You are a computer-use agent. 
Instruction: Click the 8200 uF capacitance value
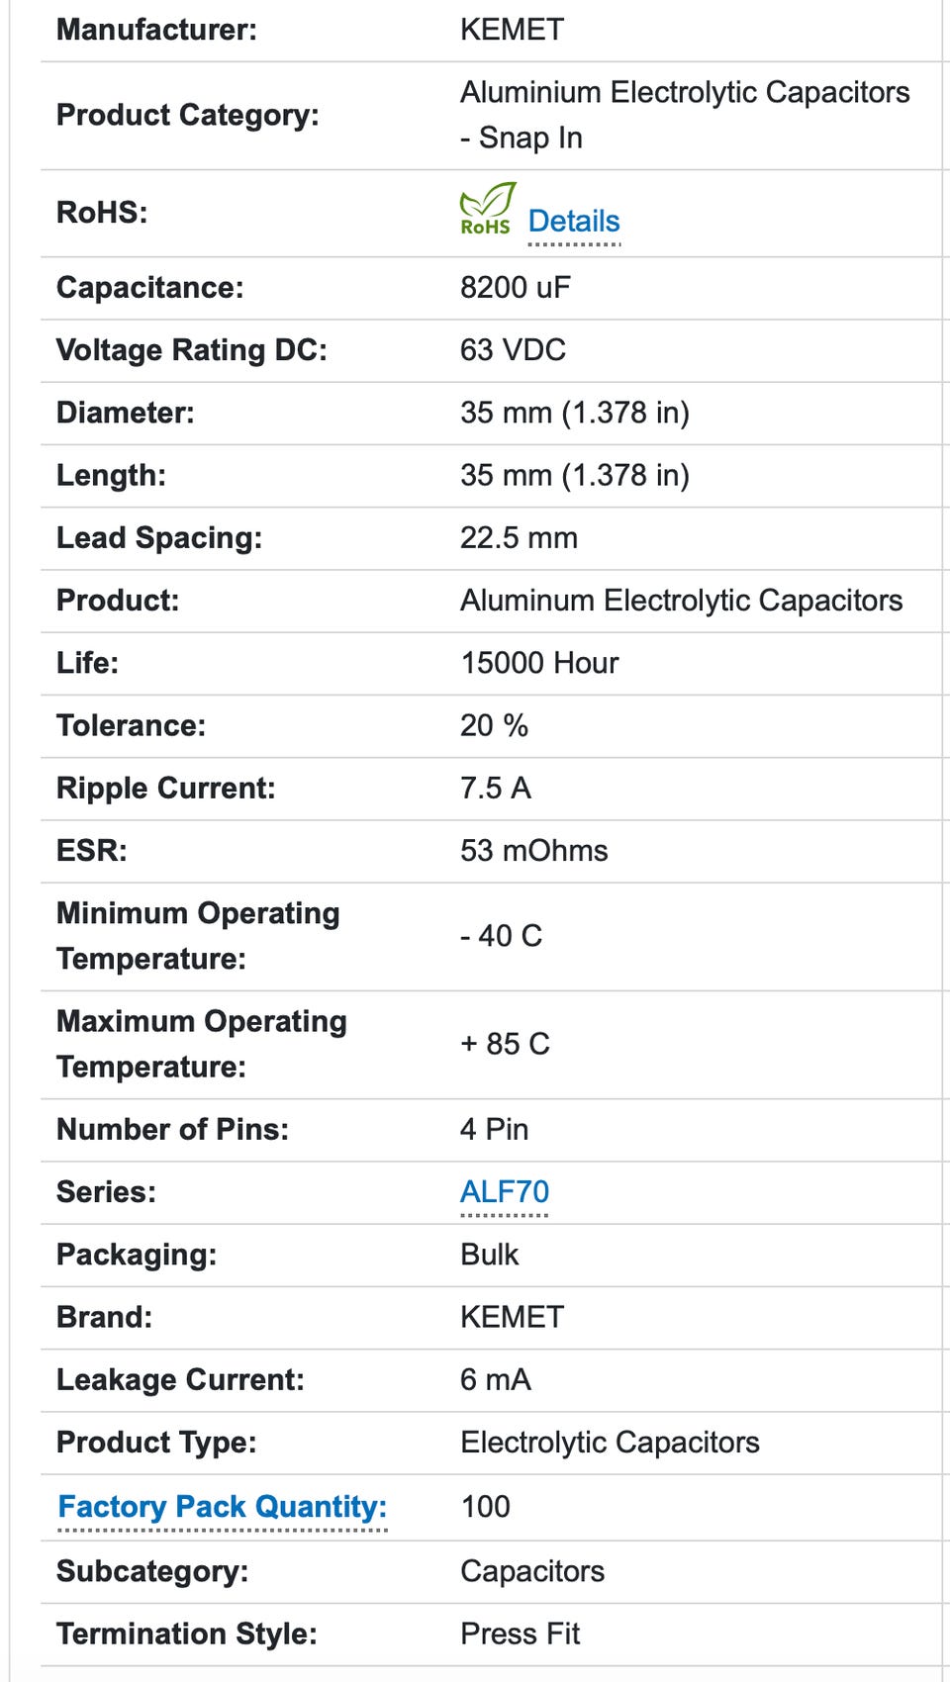click(515, 287)
